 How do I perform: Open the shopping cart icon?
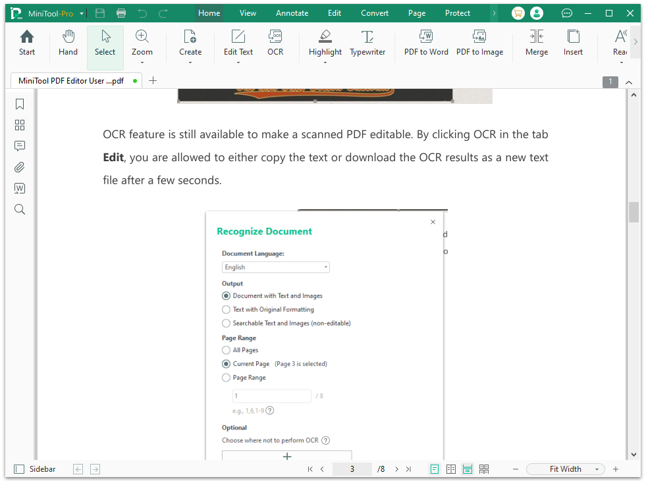click(518, 13)
